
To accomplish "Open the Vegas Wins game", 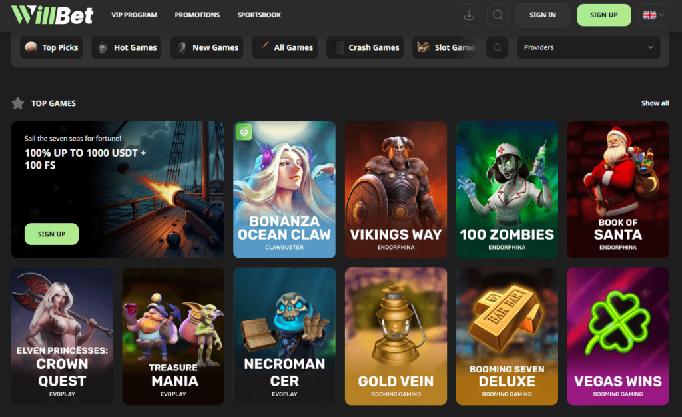I will (x=618, y=336).
